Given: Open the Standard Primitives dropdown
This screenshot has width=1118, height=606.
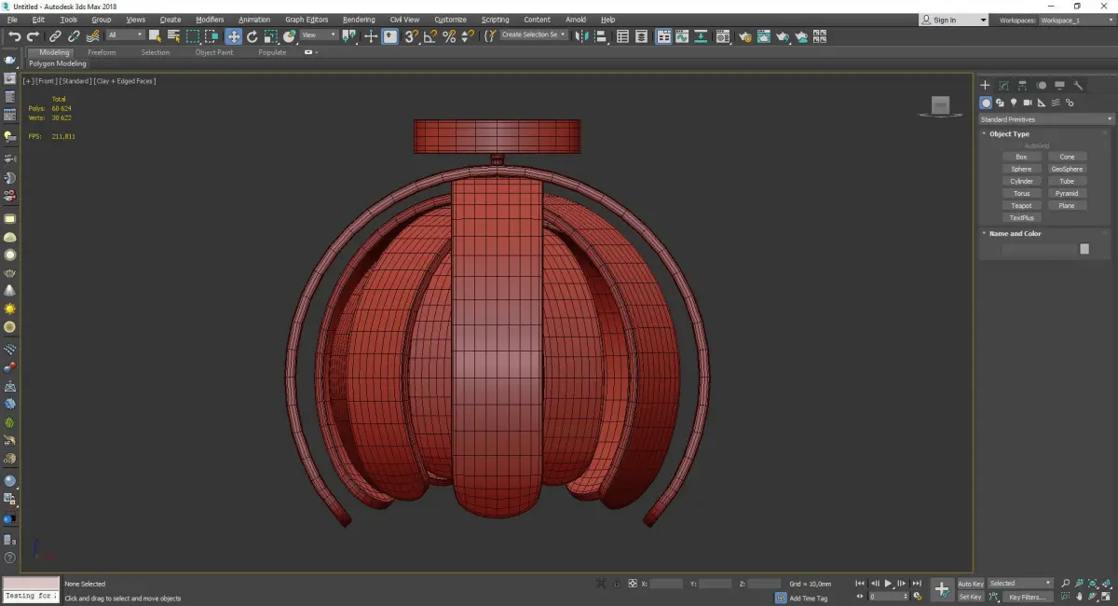Looking at the screenshot, I should (1045, 119).
